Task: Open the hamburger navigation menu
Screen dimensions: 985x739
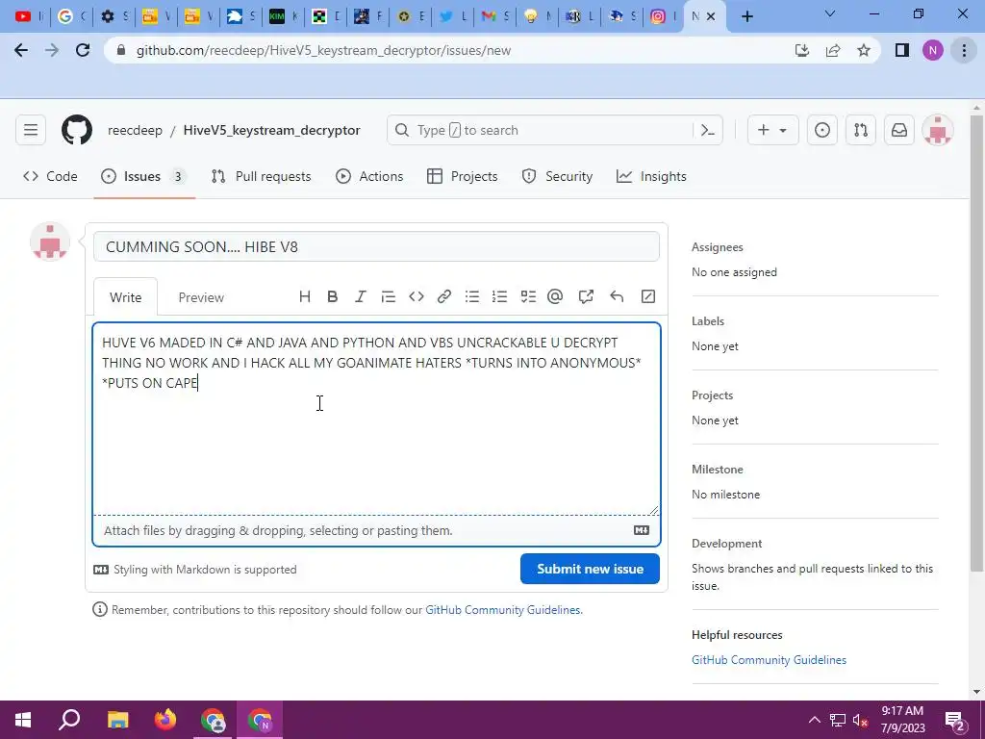Action: click(31, 130)
